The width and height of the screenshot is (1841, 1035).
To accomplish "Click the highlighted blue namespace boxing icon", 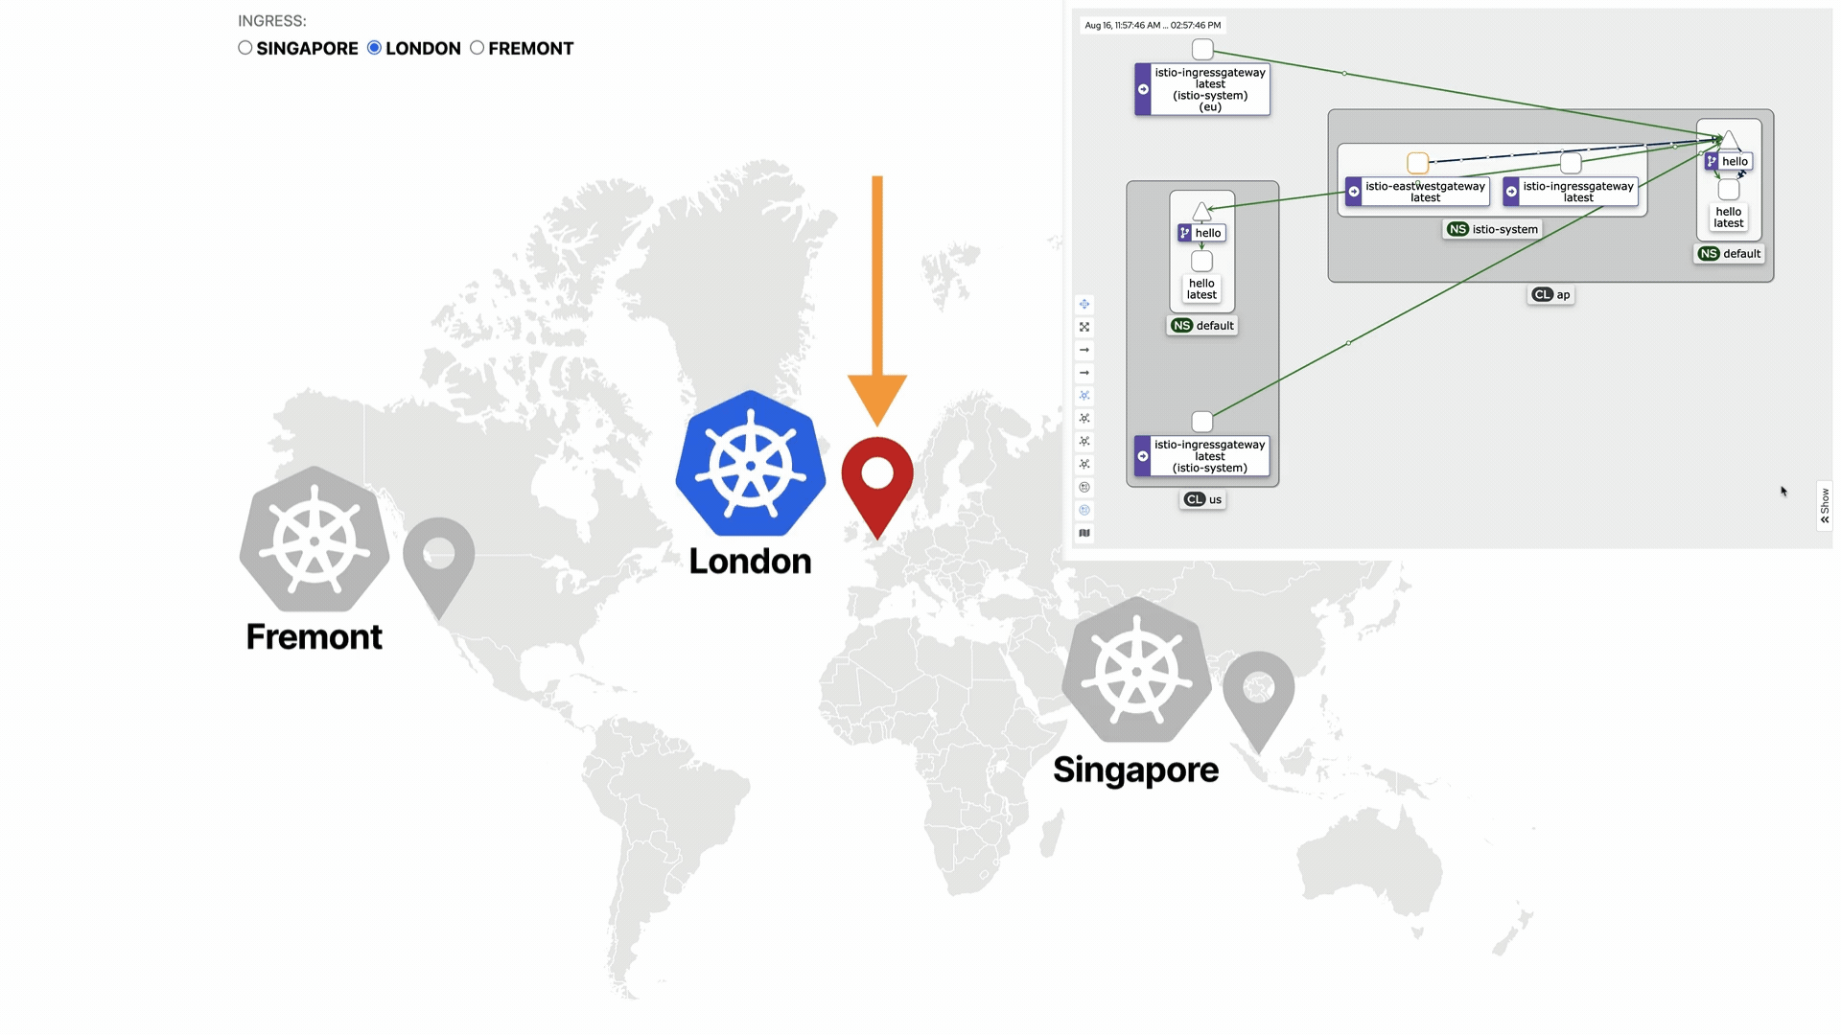I will tap(1084, 510).
